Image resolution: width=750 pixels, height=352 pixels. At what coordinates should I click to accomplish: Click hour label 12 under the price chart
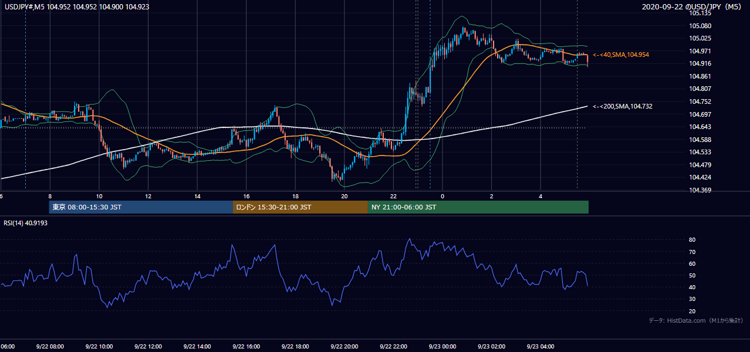point(148,197)
